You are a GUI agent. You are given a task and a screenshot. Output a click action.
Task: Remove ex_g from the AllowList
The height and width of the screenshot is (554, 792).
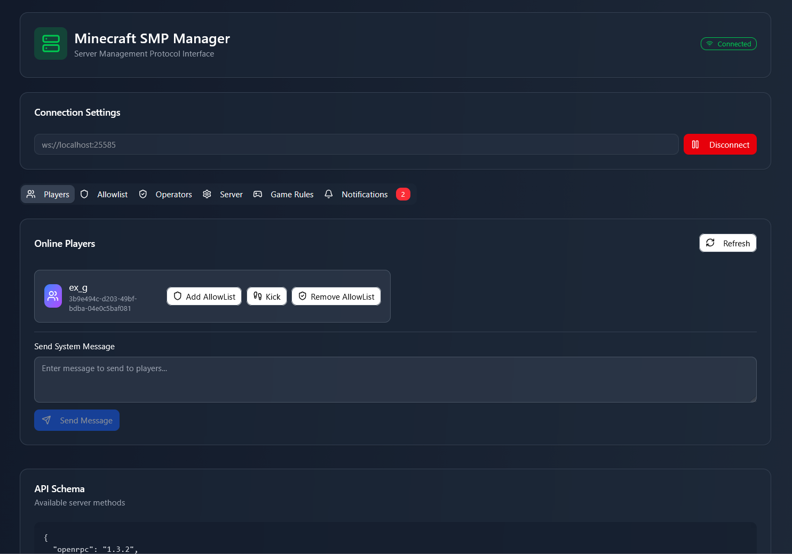pos(336,296)
